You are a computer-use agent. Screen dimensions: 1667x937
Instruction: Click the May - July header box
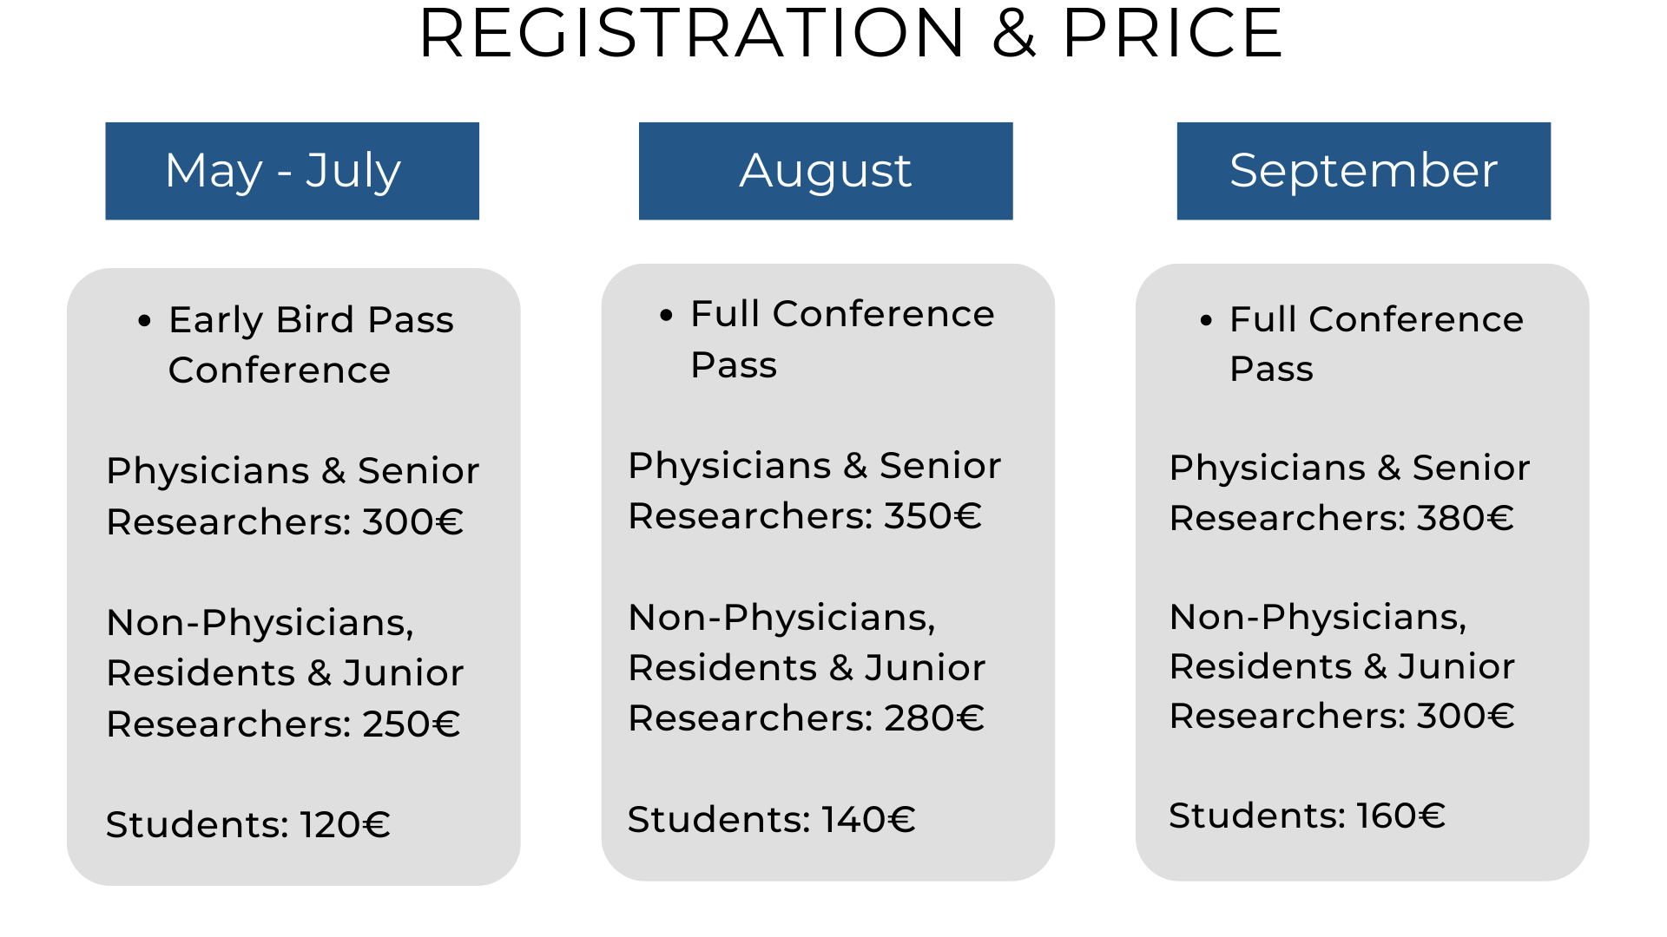(x=292, y=171)
